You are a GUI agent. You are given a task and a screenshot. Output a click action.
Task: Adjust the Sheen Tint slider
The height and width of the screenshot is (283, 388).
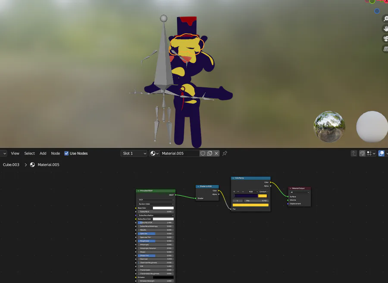pos(156,255)
